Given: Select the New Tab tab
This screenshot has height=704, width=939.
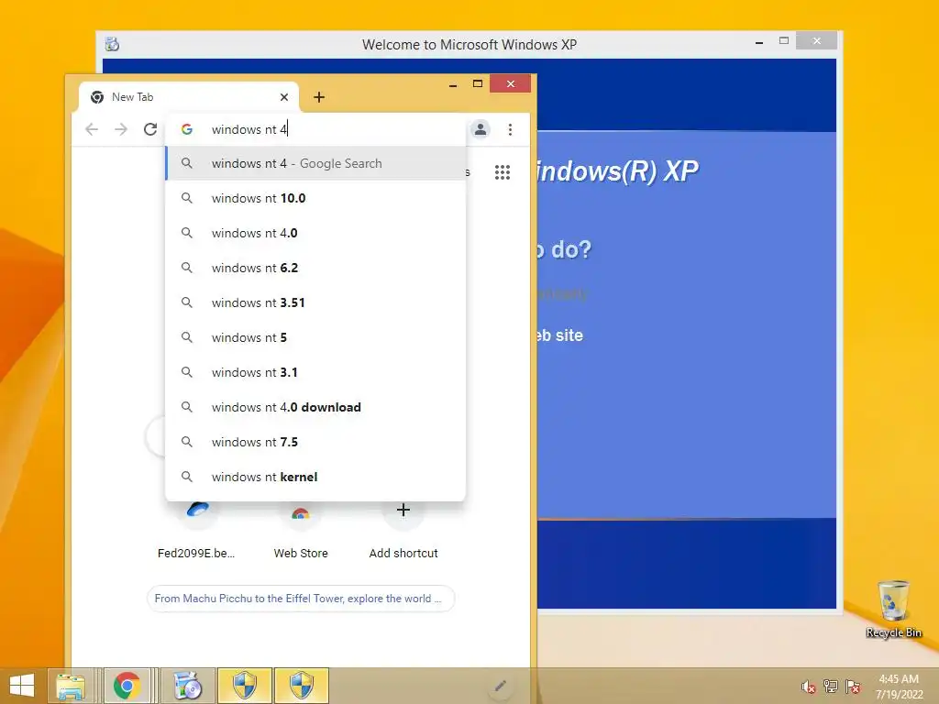Looking at the screenshot, I should coord(189,97).
